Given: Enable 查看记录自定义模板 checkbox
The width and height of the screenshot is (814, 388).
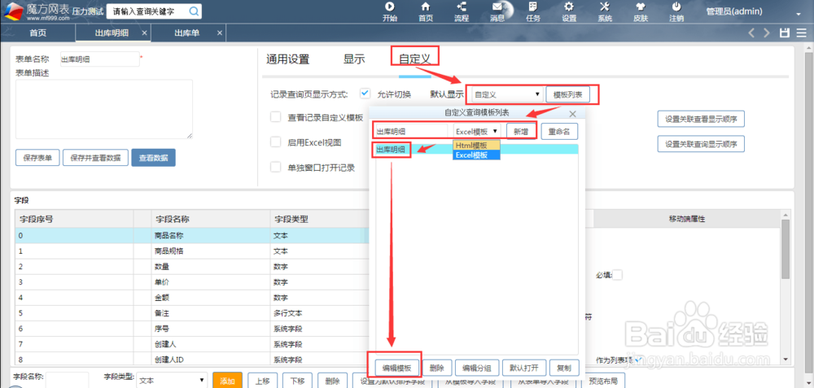Looking at the screenshot, I should click(x=276, y=117).
